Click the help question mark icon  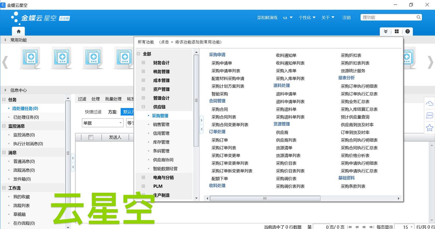pos(407,31)
